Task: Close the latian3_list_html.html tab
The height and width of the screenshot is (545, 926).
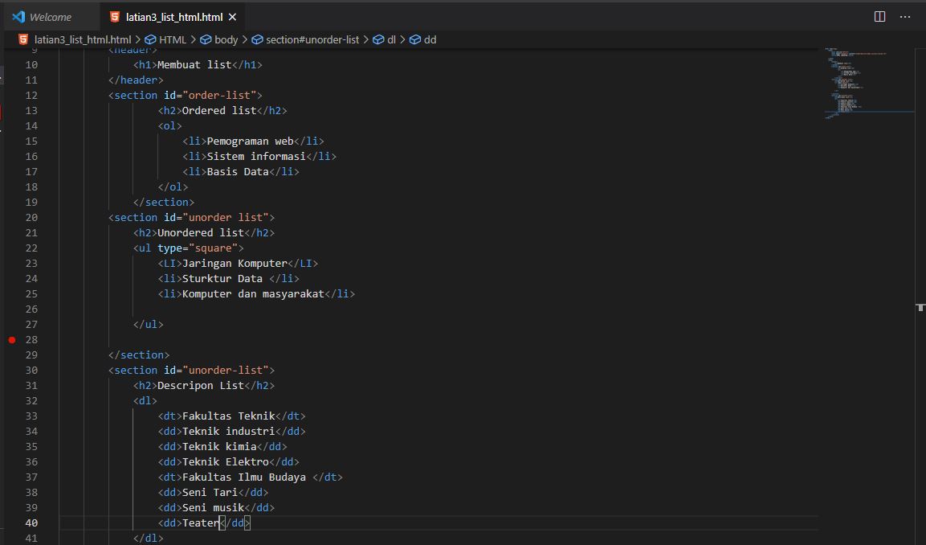Action: pyautogui.click(x=232, y=16)
